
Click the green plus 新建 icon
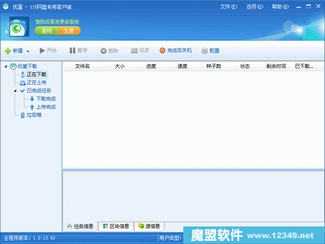[x=8, y=51]
